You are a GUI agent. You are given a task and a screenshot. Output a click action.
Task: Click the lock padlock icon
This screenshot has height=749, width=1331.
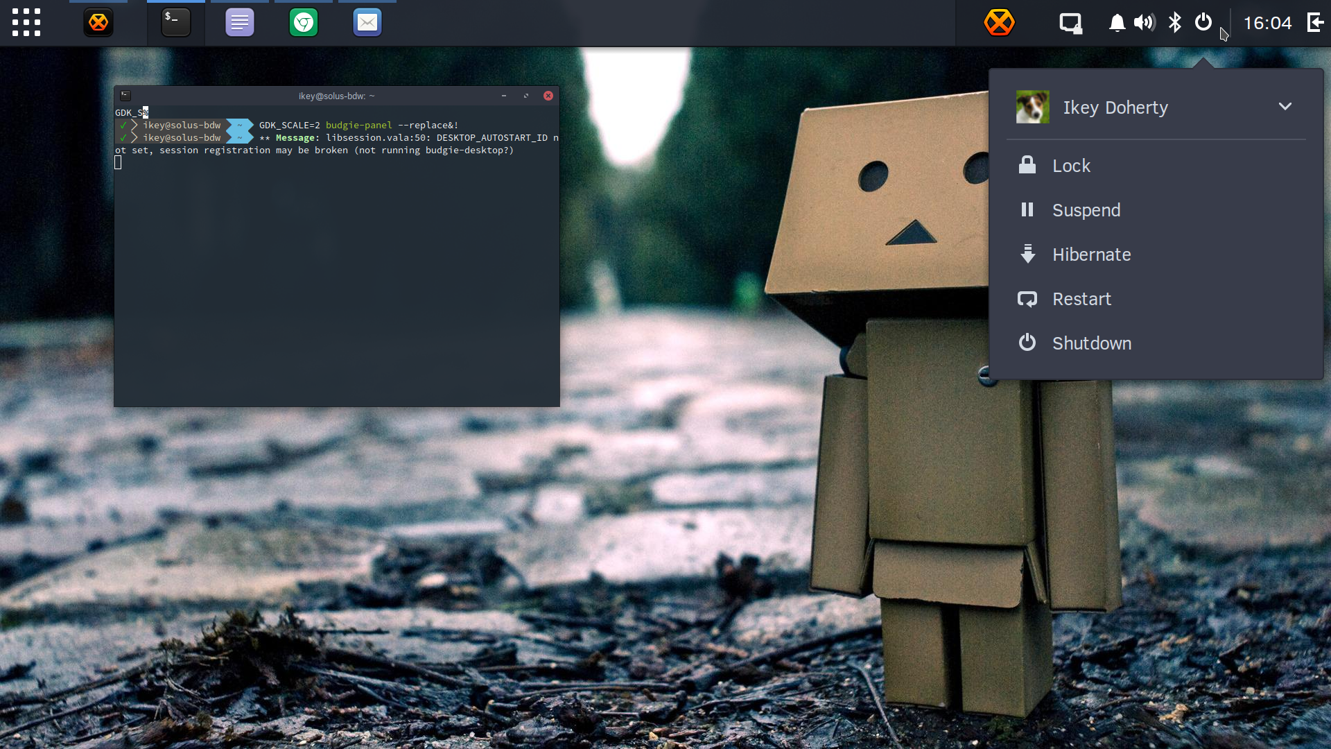pos(1027,165)
